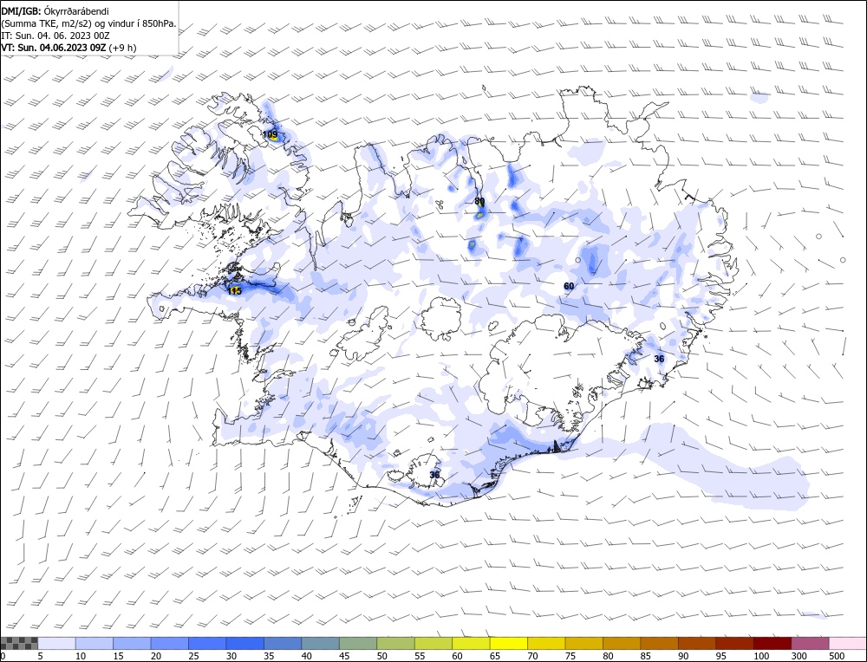Click the 'IT: Sun. 04. 06. 2023 00Z' line
The width and height of the screenshot is (867, 662).
coord(55,36)
